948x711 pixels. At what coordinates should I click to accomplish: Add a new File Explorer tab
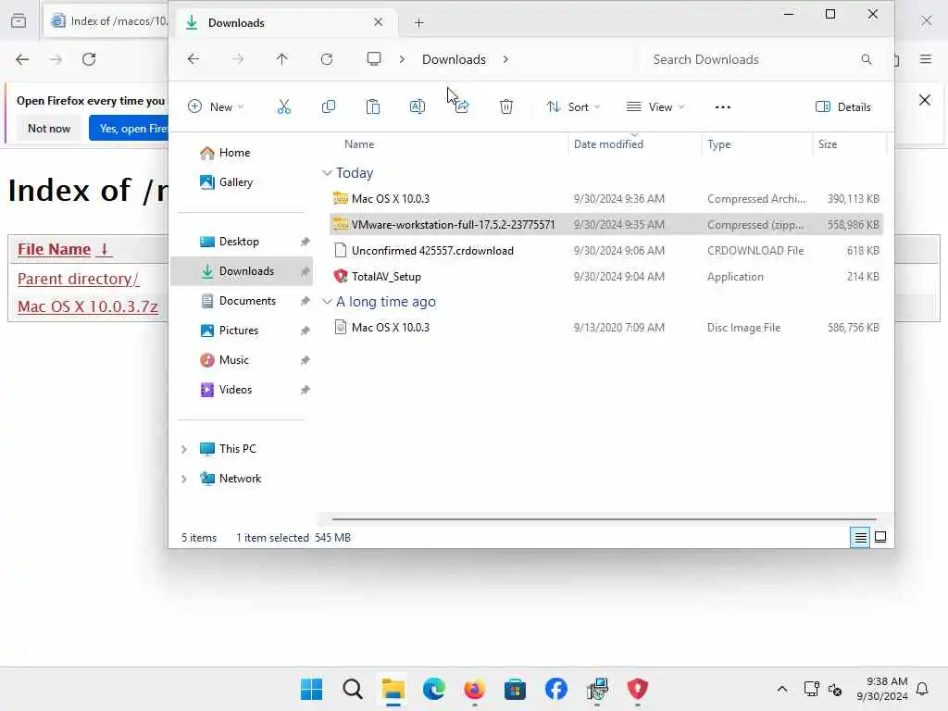419,23
